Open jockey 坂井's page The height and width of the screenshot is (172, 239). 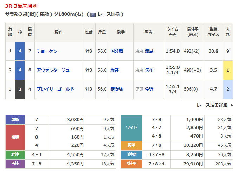point(114,70)
